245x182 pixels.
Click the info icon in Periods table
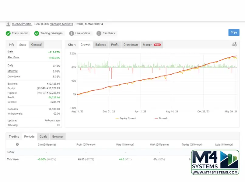(x=17, y=144)
